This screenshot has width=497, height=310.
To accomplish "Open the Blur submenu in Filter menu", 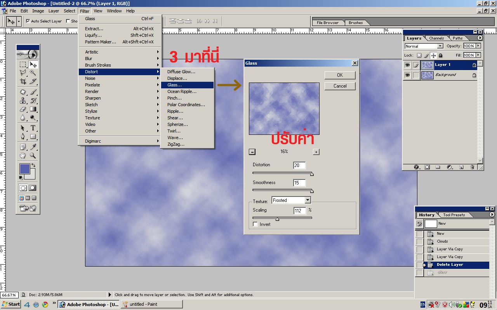I will coord(120,59).
